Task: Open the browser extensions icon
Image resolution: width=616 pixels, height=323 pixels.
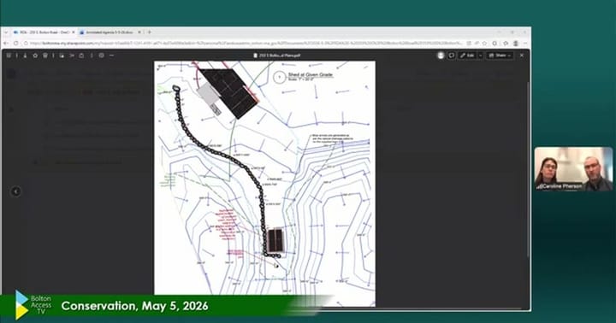Action: pos(495,44)
